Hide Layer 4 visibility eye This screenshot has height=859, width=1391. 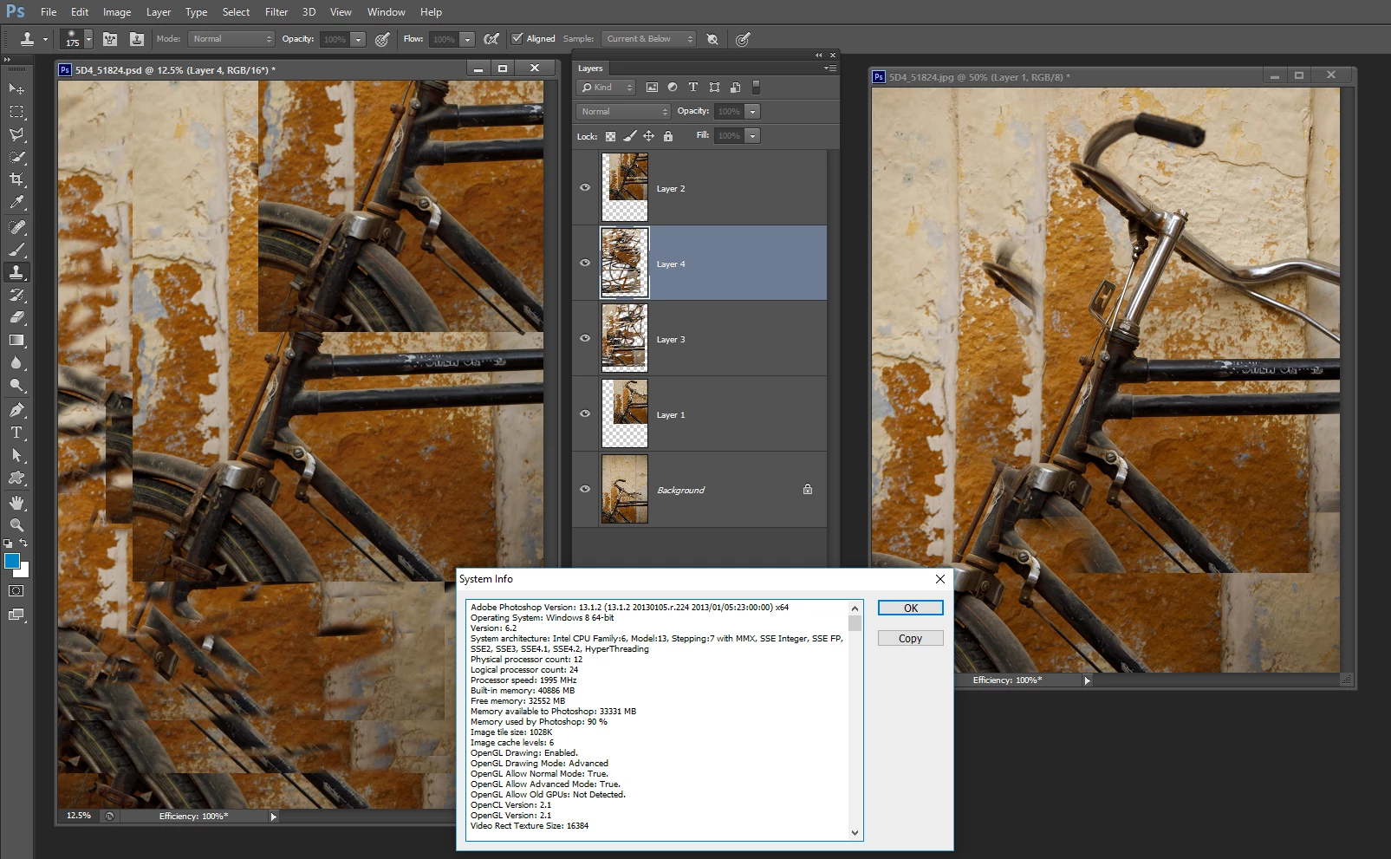585,264
